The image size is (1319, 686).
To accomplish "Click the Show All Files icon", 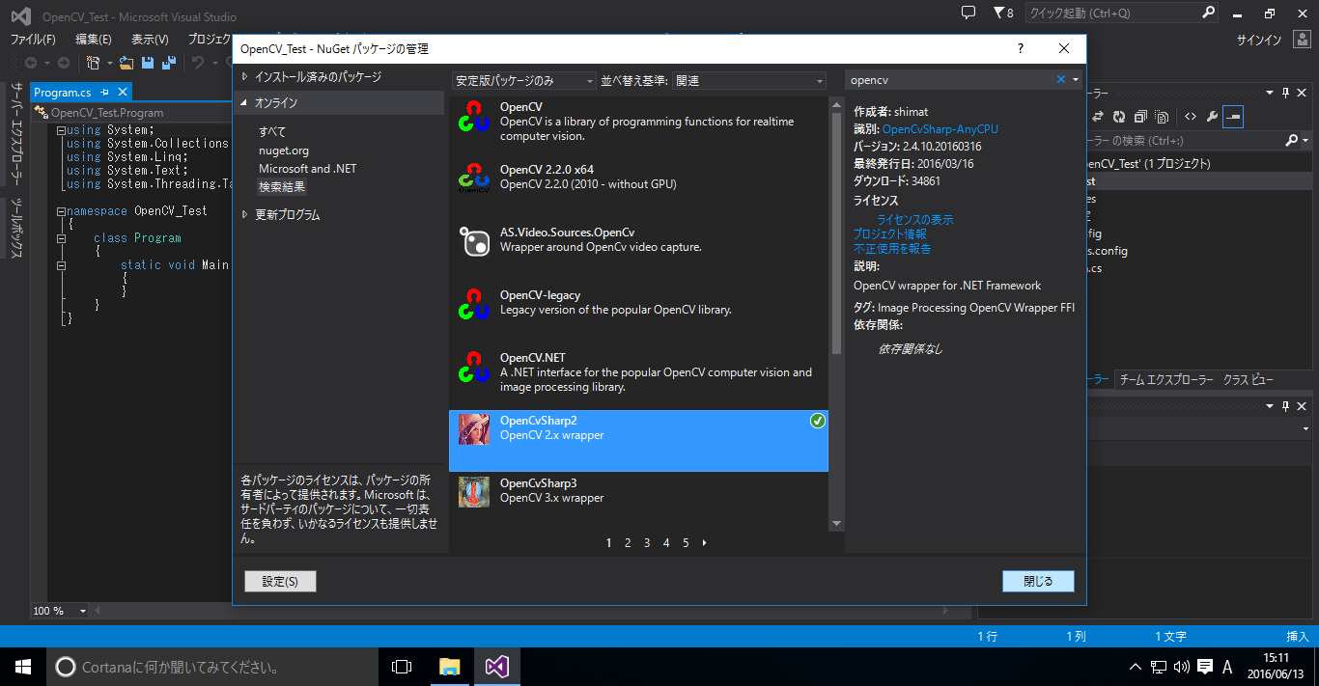I will [x=1162, y=117].
